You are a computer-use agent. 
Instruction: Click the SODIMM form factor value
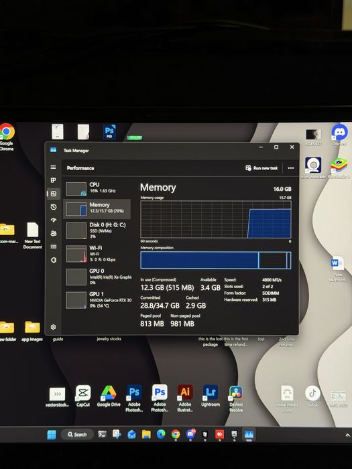(271, 293)
